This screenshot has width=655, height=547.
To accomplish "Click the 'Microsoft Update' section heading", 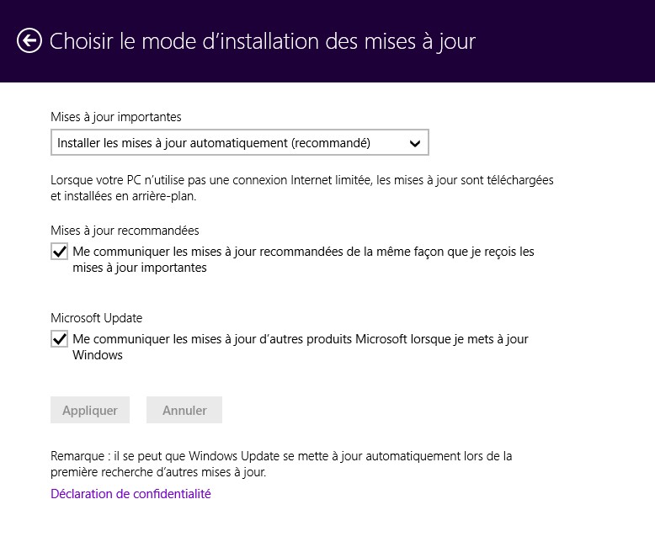I will 97,318.
